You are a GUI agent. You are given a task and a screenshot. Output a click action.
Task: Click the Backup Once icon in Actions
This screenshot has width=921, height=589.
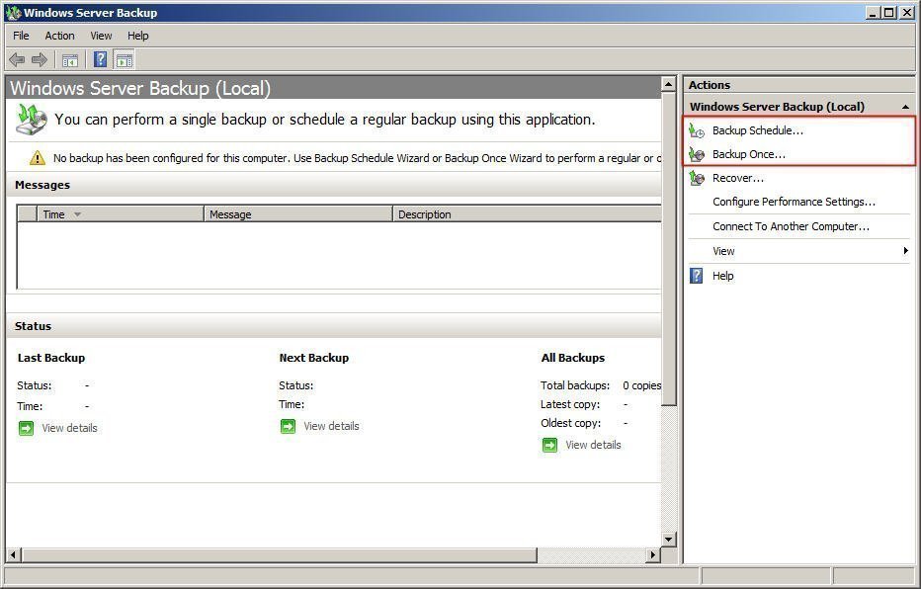[697, 154]
